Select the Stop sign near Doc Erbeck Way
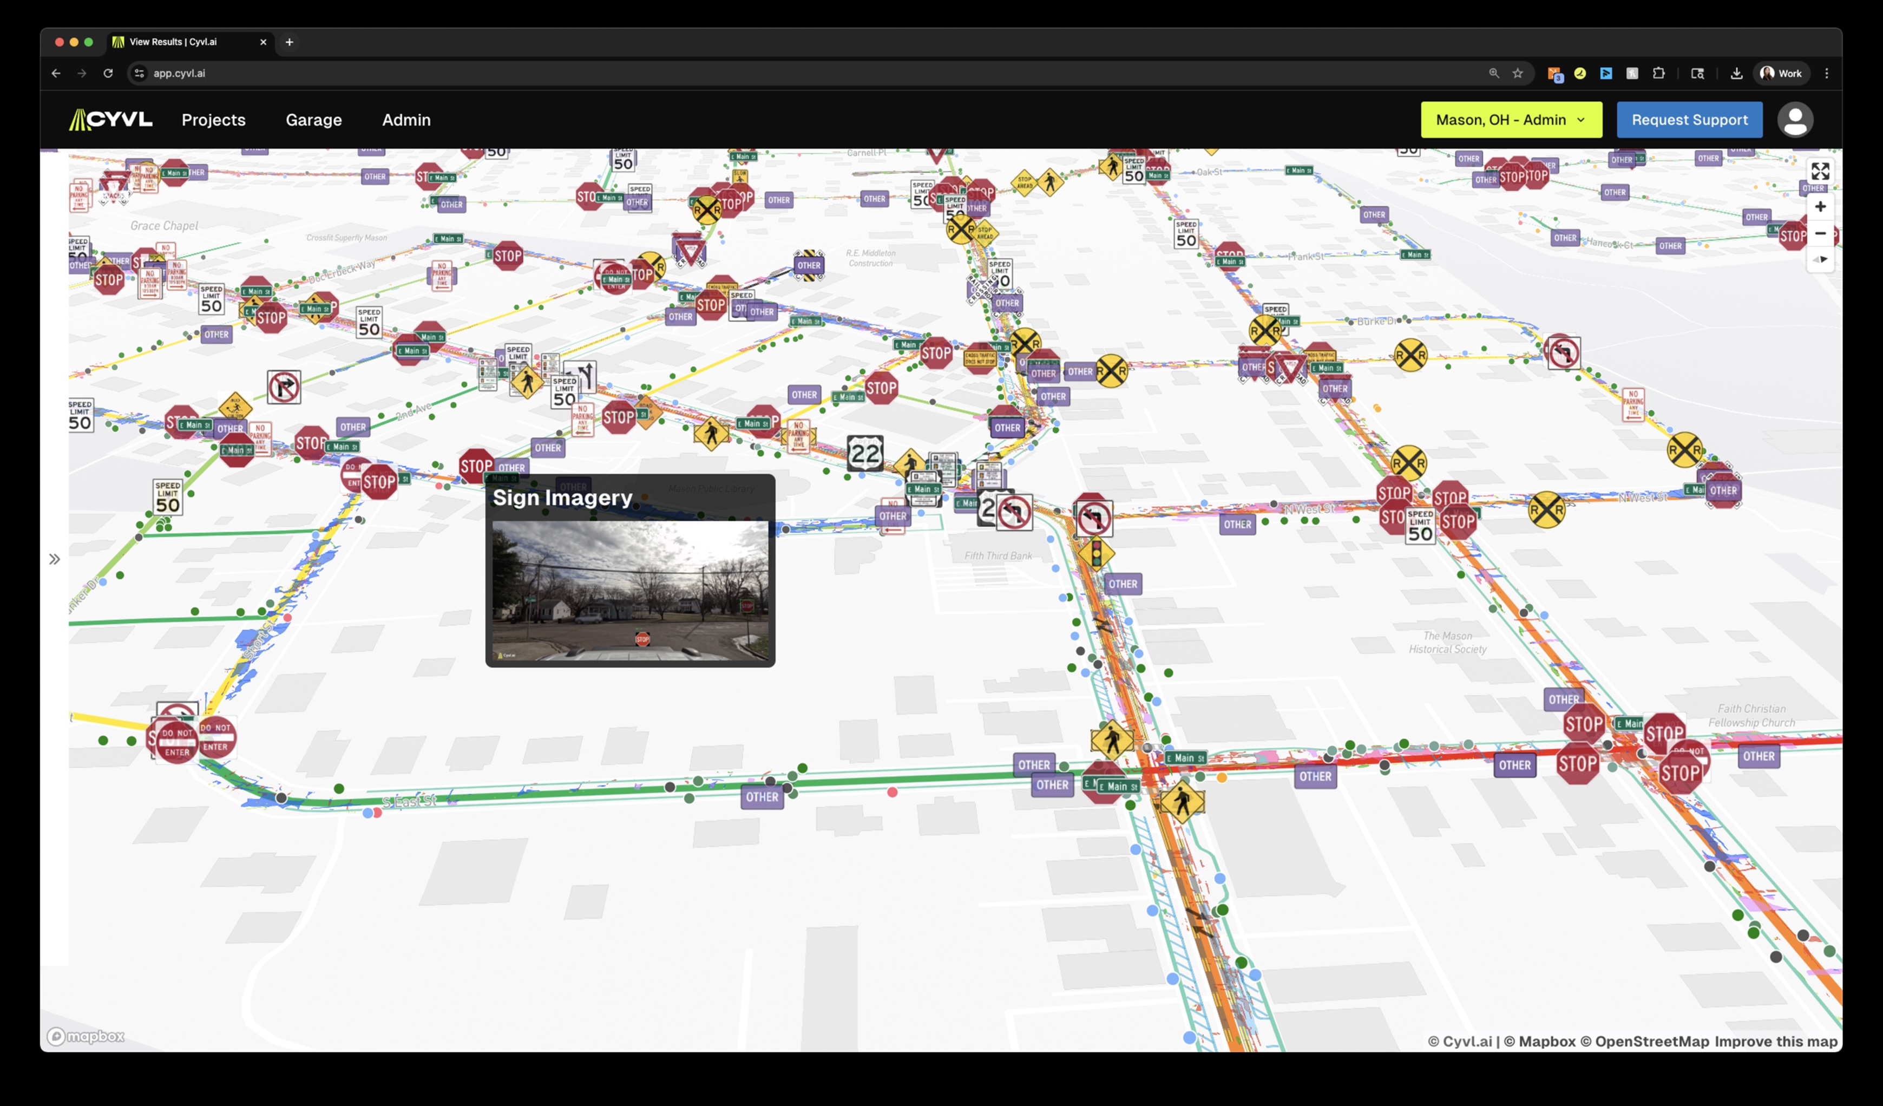 pyautogui.click(x=508, y=256)
